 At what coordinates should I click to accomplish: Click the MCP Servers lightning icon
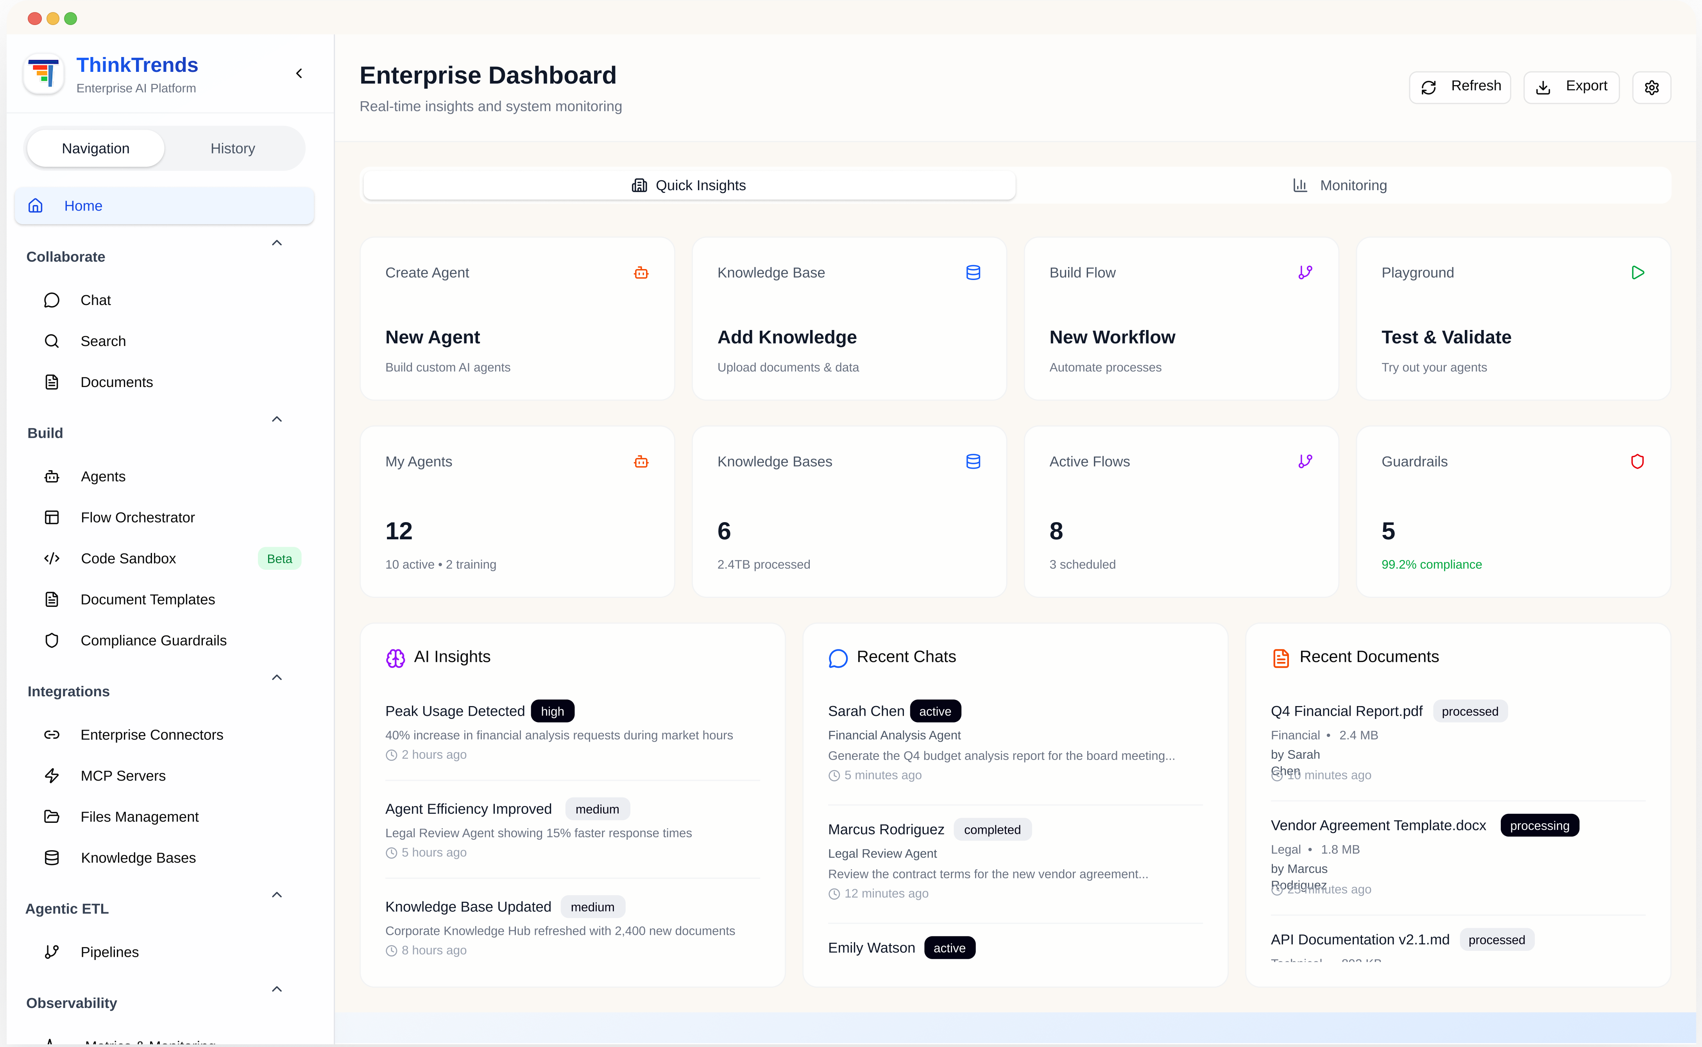52,776
